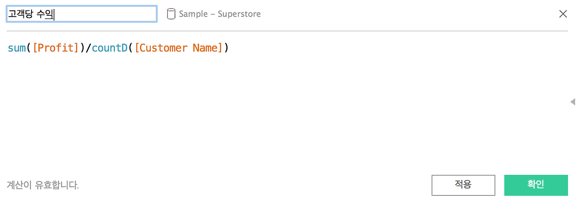Click the calculation name field 고객당 수익

82,14
